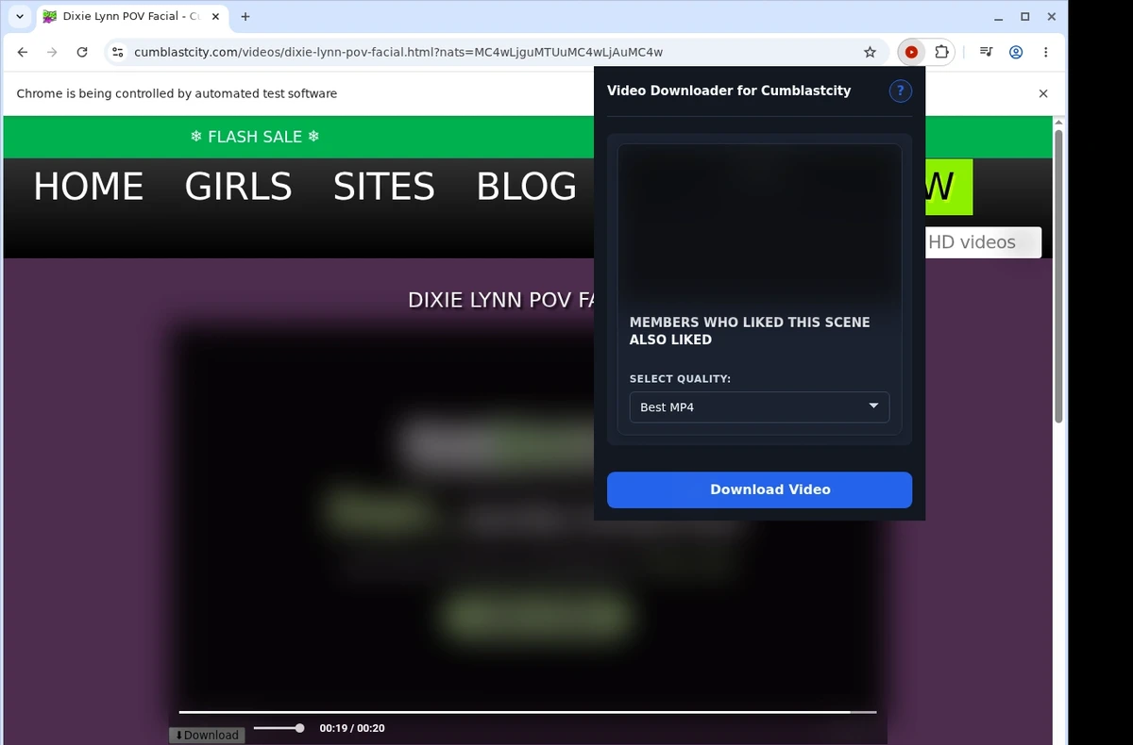This screenshot has height=745, width=1133.
Task: Open a new tab with plus button
Action: pos(245,16)
